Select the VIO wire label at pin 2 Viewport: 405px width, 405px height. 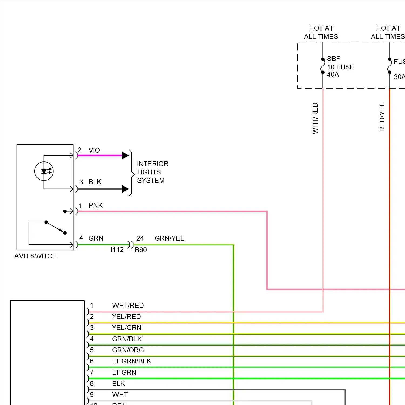[x=94, y=150]
